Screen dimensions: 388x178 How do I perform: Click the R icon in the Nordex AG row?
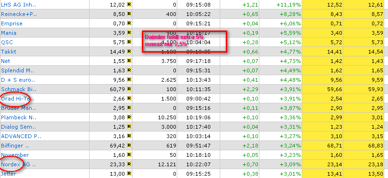(129, 164)
